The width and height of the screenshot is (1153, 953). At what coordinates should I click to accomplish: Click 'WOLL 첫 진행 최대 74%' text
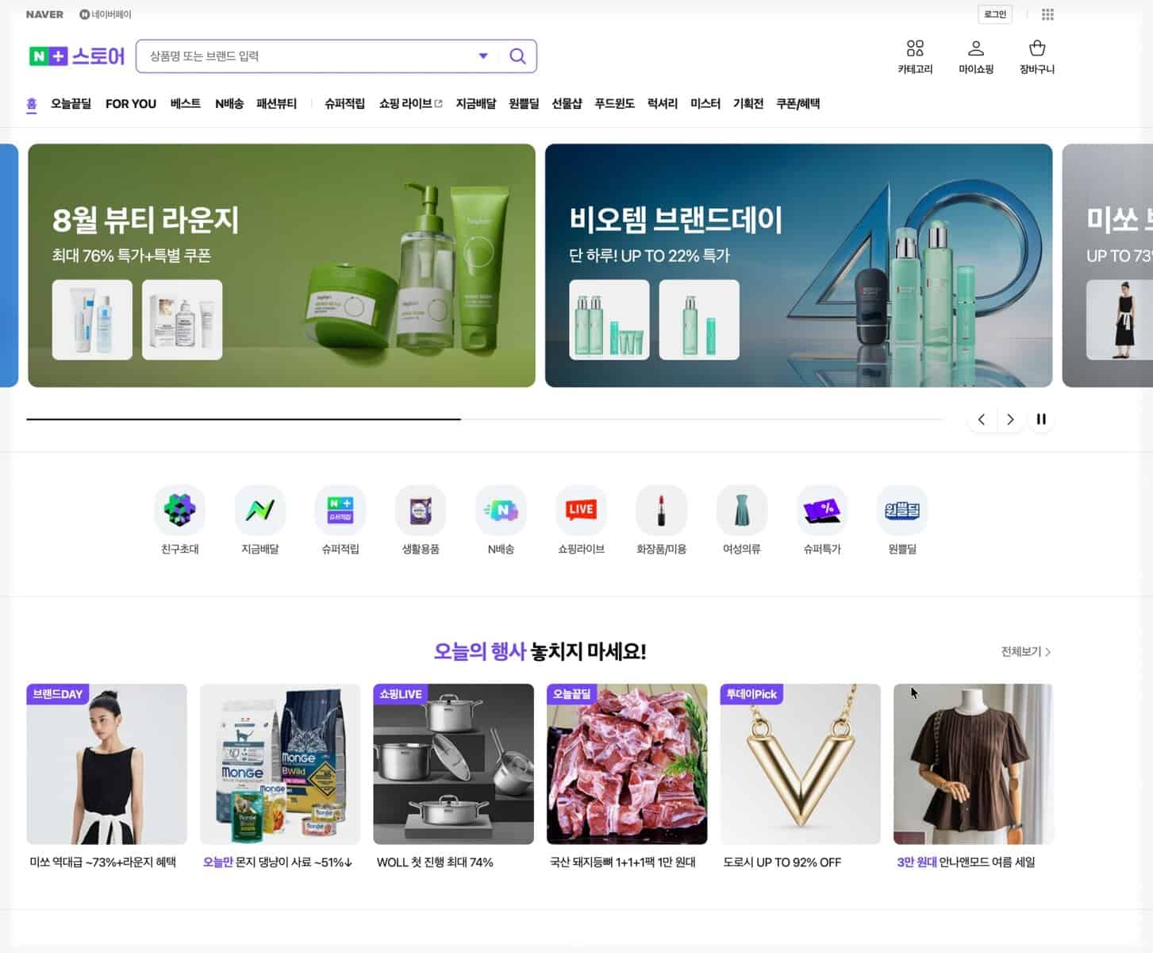click(x=435, y=862)
